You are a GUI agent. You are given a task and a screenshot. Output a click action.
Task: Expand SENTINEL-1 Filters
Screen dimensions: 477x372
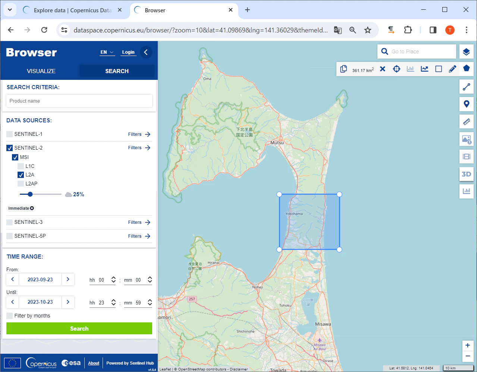[x=139, y=134]
